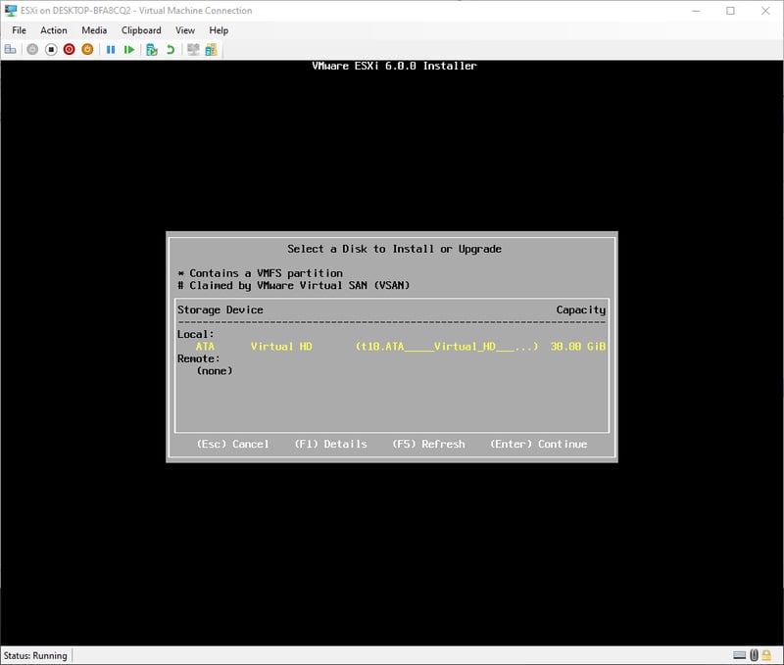Click the red Shut Down toolbar icon
Viewport: 784px width, 665px height.
pos(70,49)
